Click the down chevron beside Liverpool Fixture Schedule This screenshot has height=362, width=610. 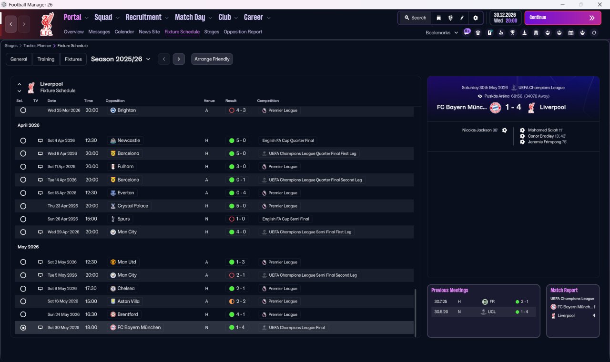point(20,91)
